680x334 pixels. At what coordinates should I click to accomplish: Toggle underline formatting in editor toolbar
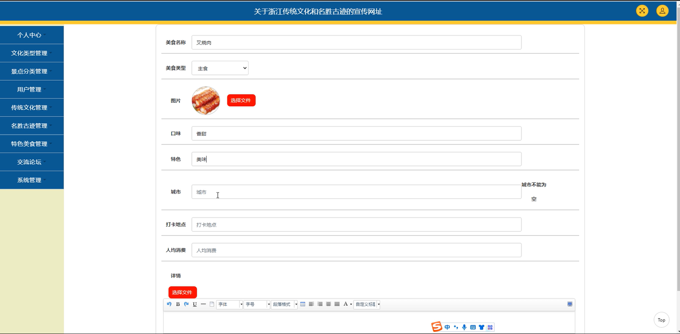pyautogui.click(x=195, y=304)
